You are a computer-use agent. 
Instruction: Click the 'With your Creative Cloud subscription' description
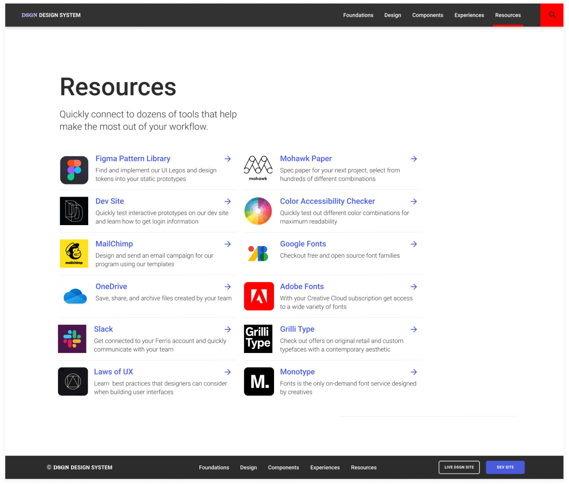pyautogui.click(x=346, y=302)
